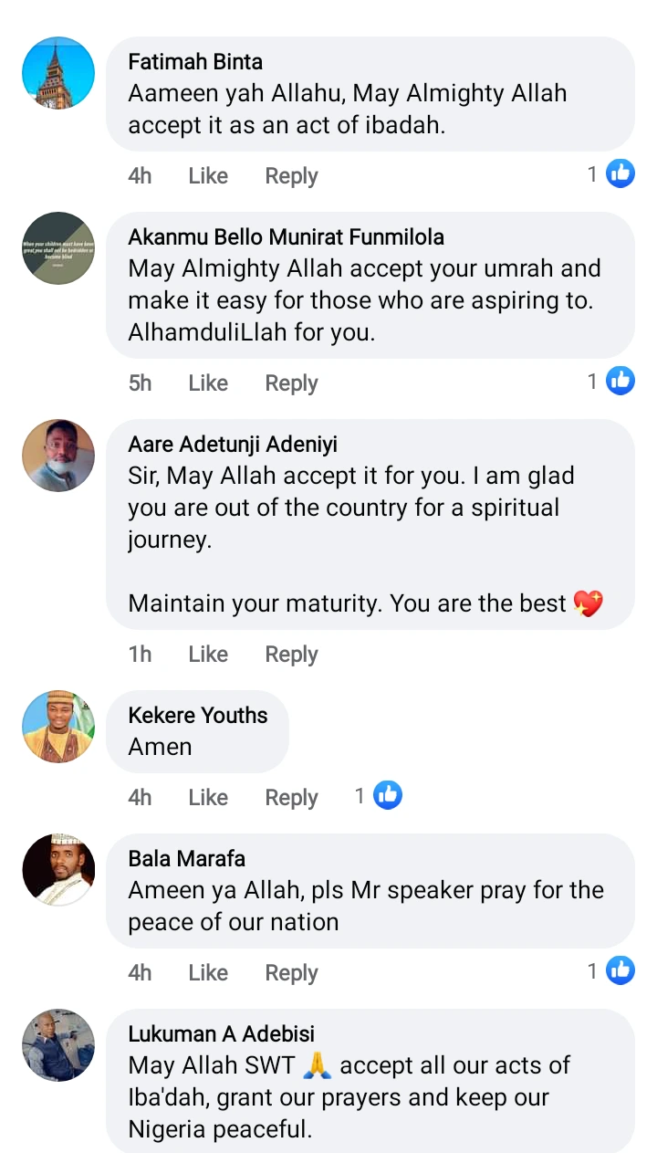Like Akanmu Bello Munirat Funmilola's comment
The image size is (657, 1153).
(208, 383)
